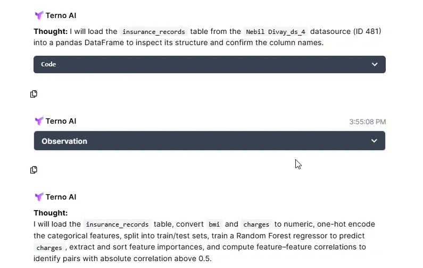Copy the message using the icon below the Code block
This screenshot has height=268, width=423.
(x=34, y=94)
